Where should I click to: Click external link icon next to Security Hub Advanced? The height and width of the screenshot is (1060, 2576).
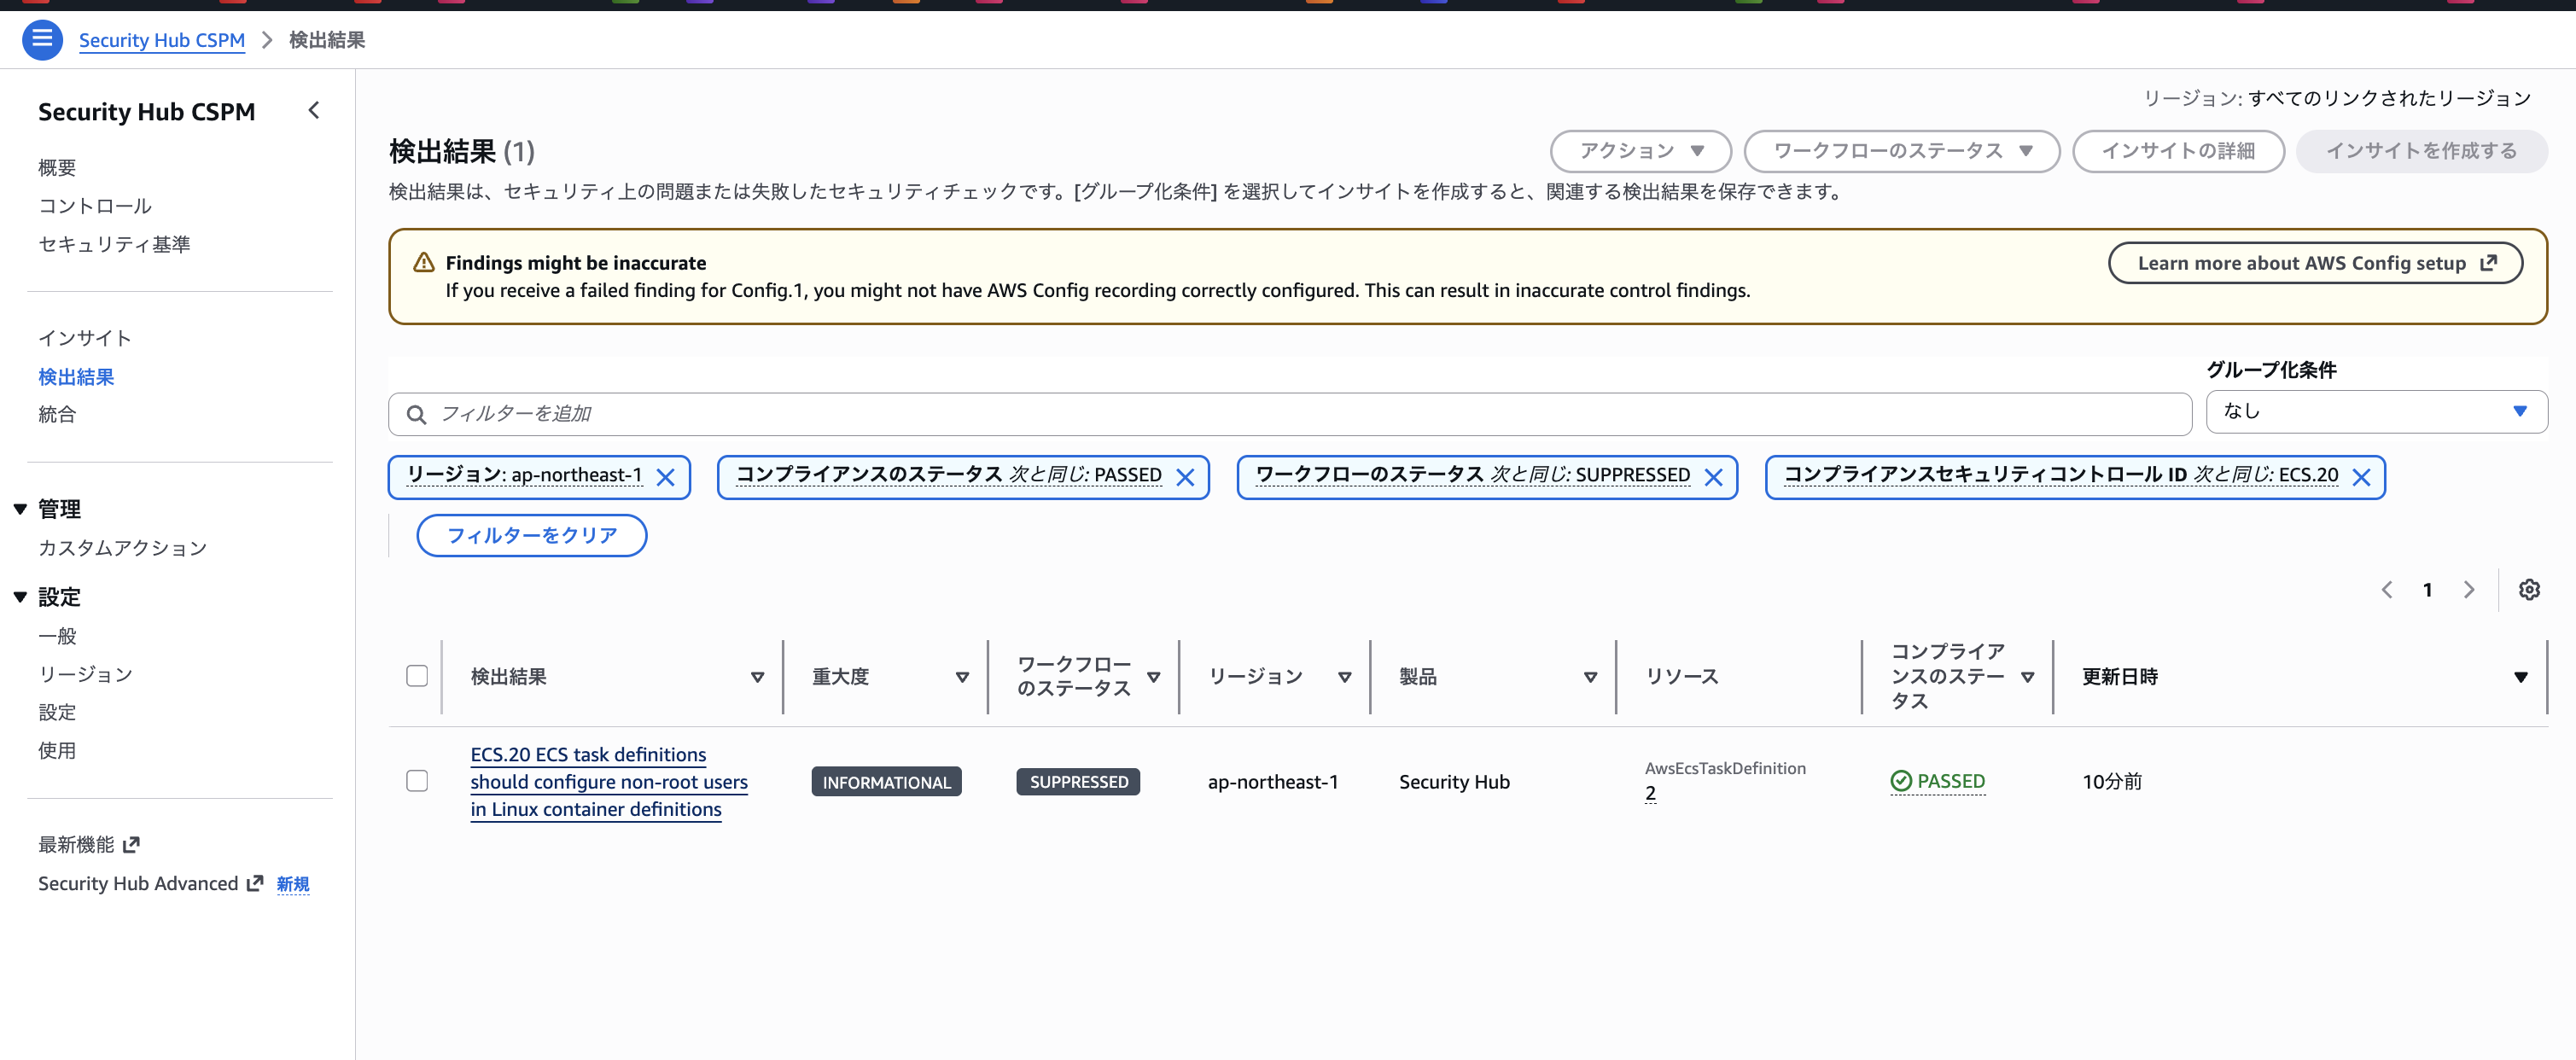click(255, 883)
